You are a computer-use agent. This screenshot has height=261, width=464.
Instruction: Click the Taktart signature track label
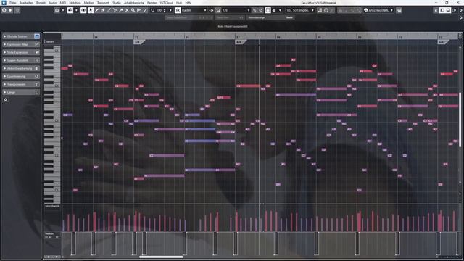click(x=50, y=42)
